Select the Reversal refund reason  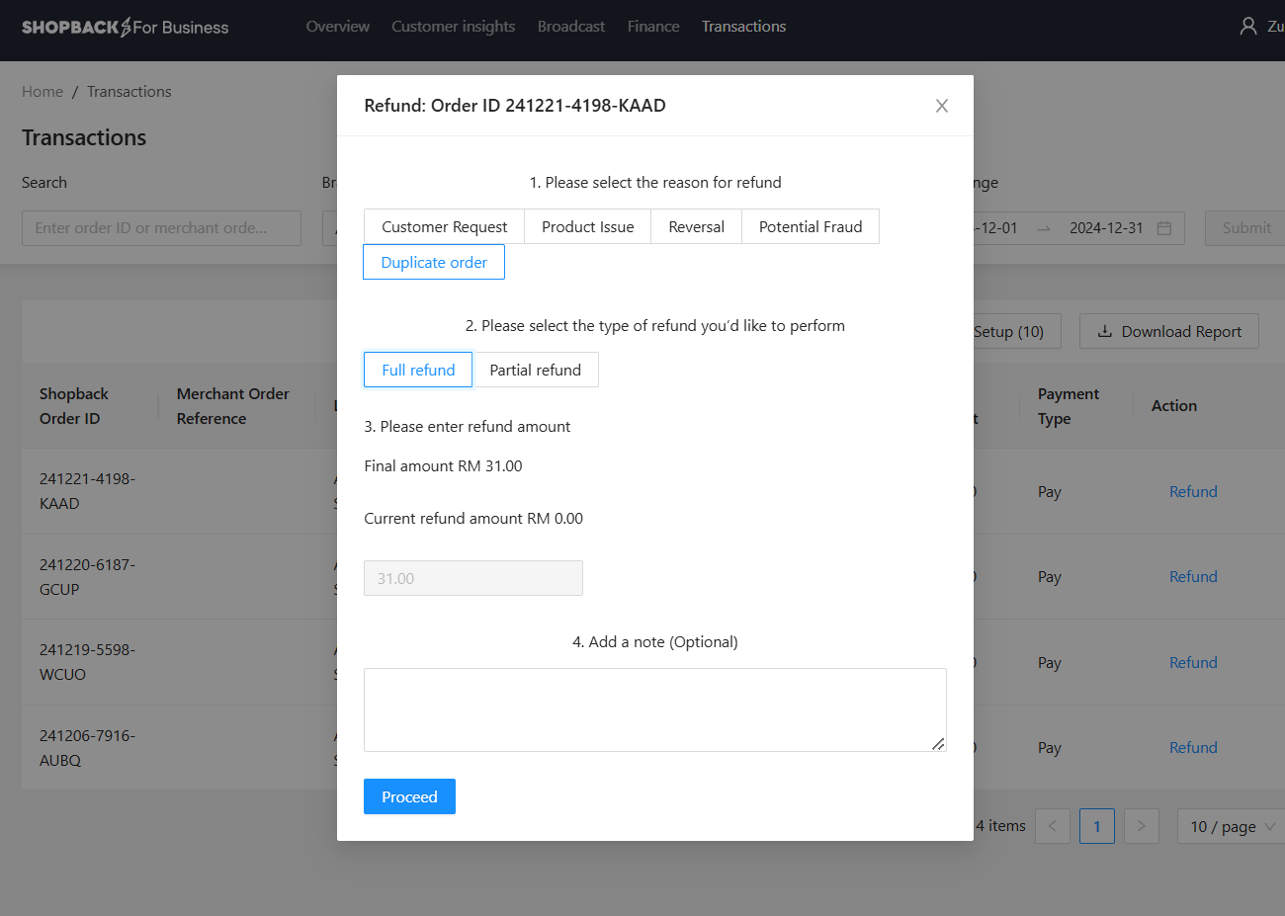pyautogui.click(x=696, y=226)
